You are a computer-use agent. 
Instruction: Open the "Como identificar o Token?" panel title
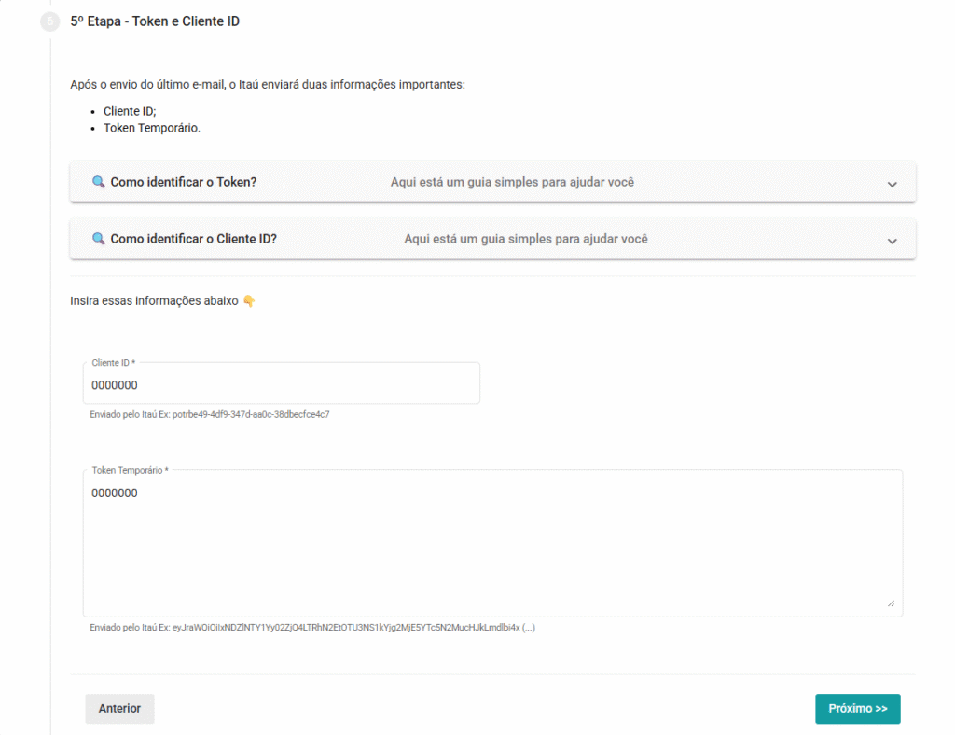click(183, 182)
